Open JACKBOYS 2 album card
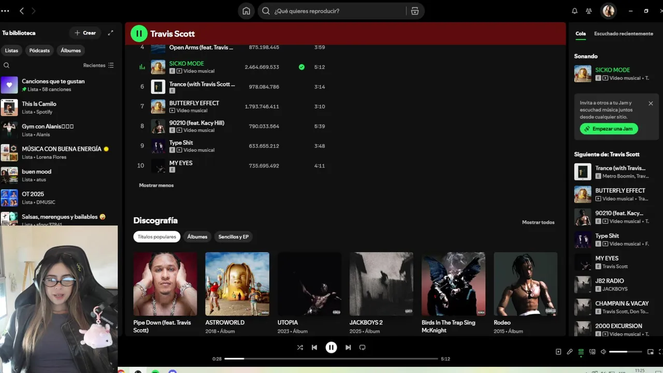This screenshot has width=663, height=373. [381, 293]
